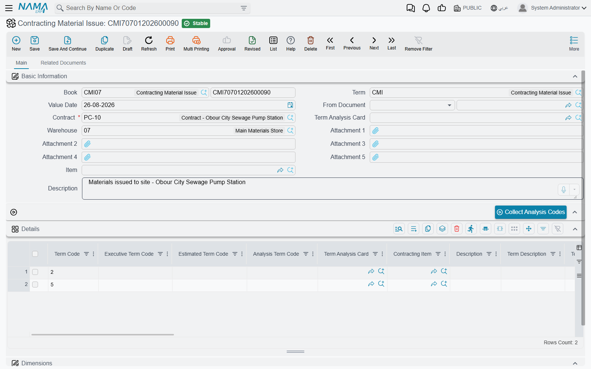
Task: Click Attachment 2 paperclip icon
Action: (88, 144)
